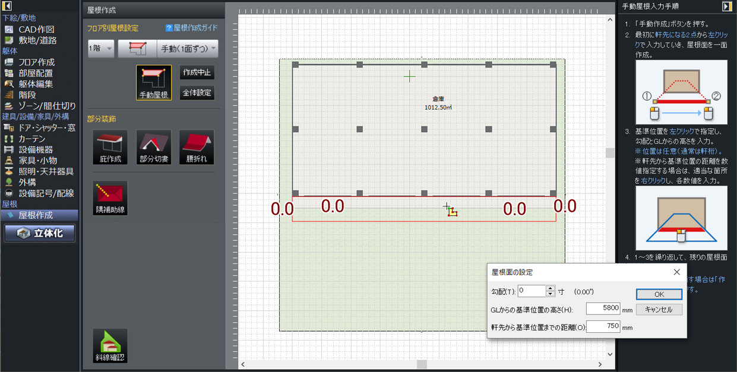Open the ドア・シャッター・窓 menu item
This screenshot has height=372, width=737.
pos(46,128)
